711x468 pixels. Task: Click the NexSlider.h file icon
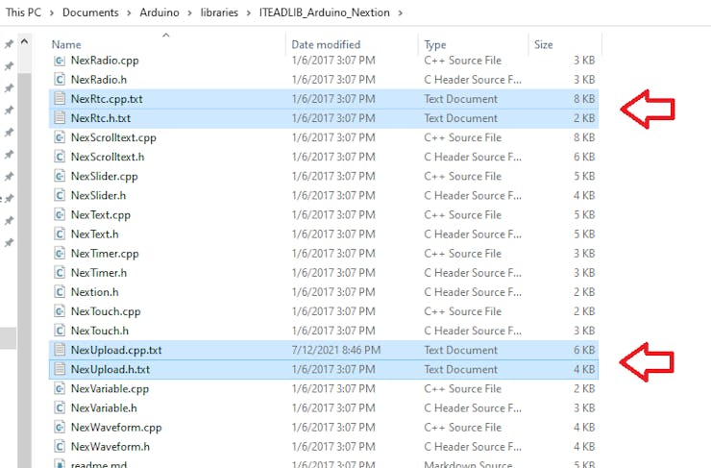60,195
